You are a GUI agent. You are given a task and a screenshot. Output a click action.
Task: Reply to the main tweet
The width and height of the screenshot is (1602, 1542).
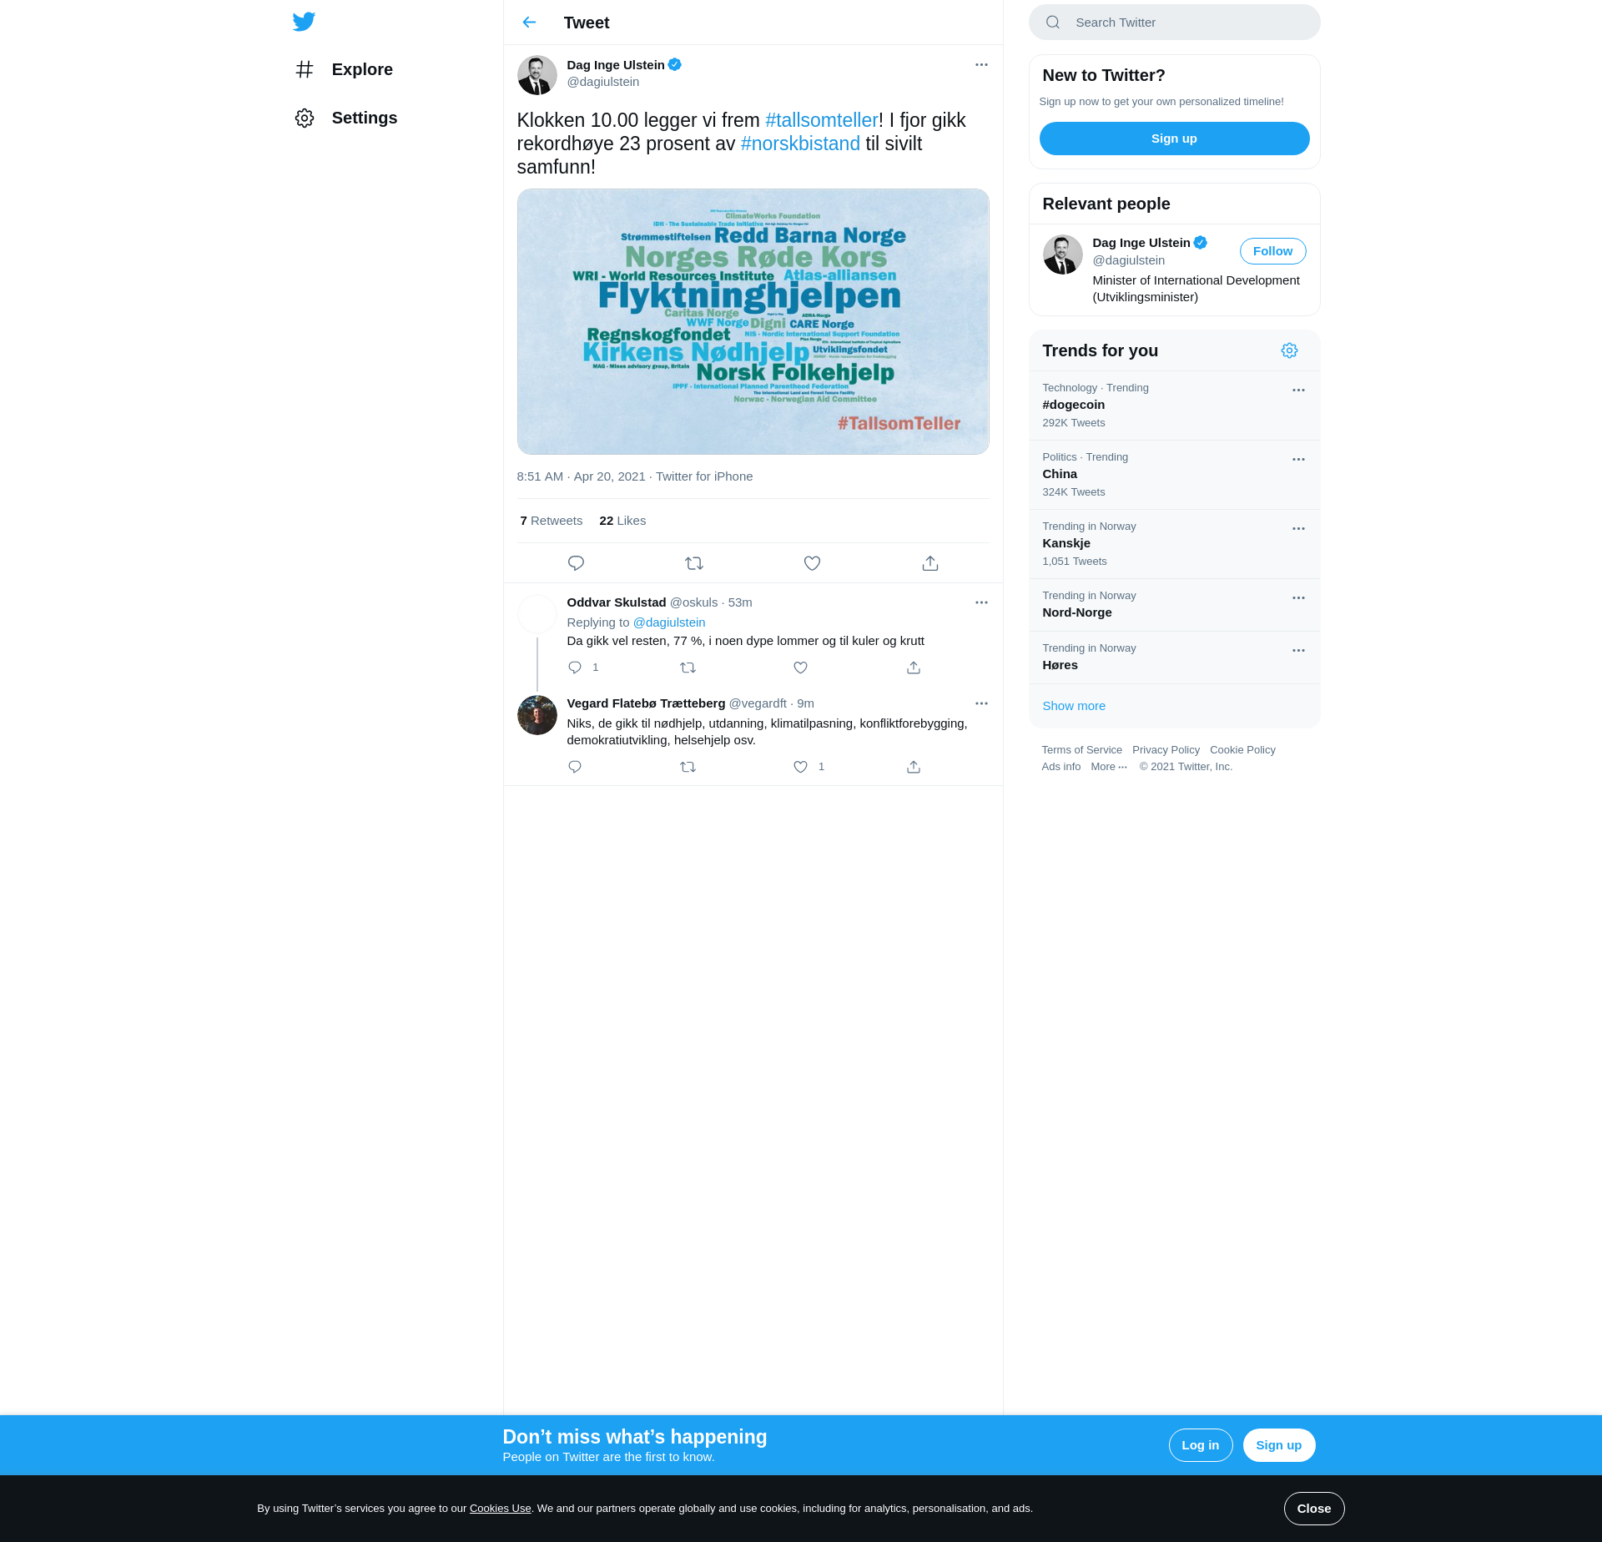pos(576,563)
